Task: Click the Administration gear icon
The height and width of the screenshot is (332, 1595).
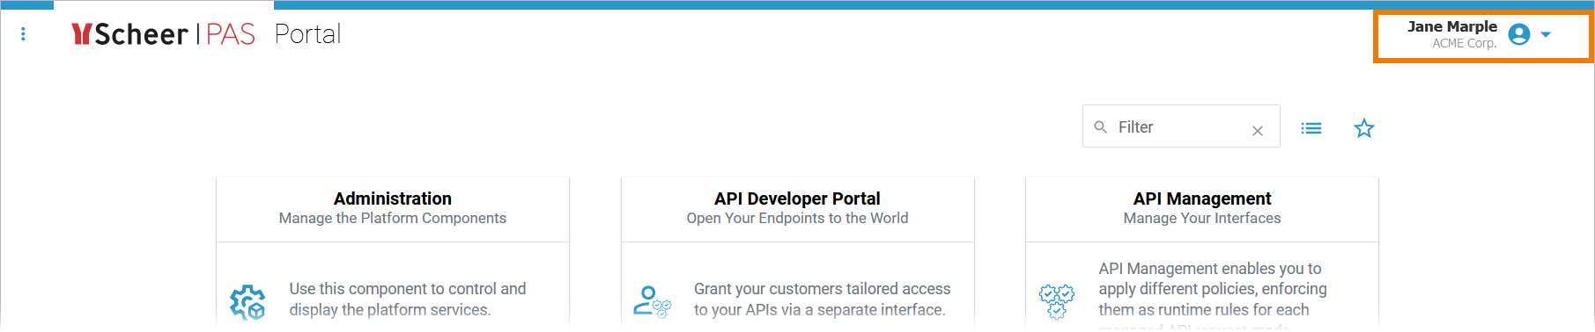Action: click(247, 302)
